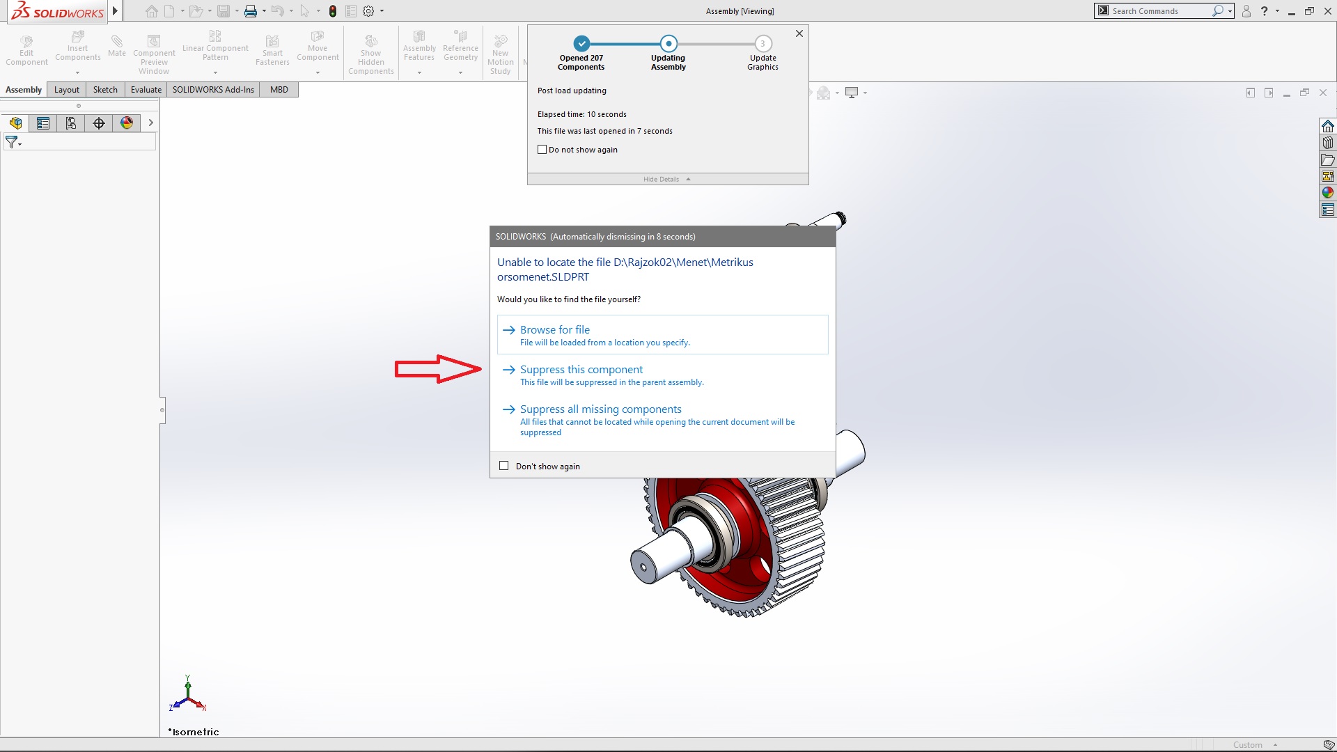Choose Browse for file option
Viewport: 1337px width, 752px height.
(x=554, y=330)
